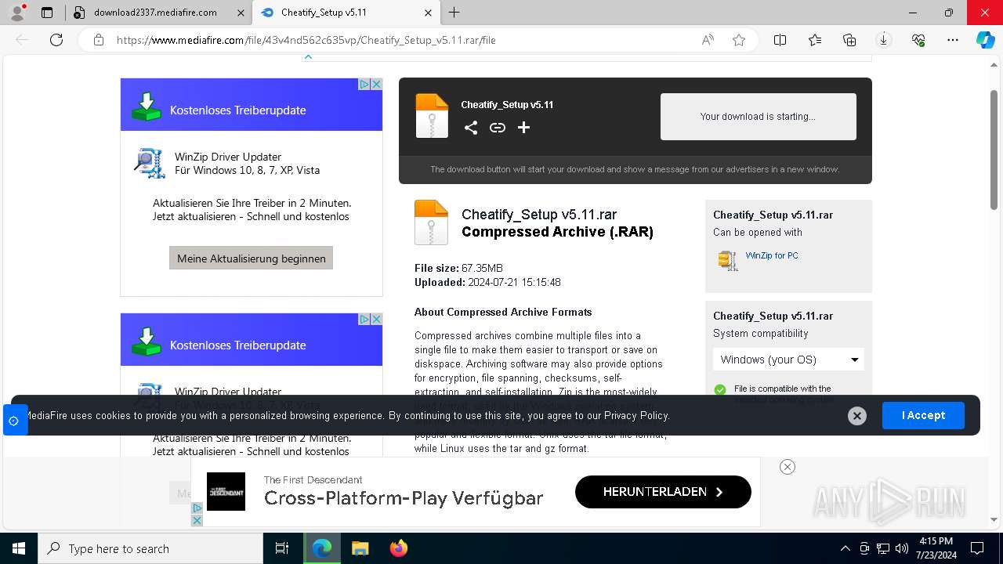Open the cookie privacy settings icon
The image size is (1003, 564).
13,421
